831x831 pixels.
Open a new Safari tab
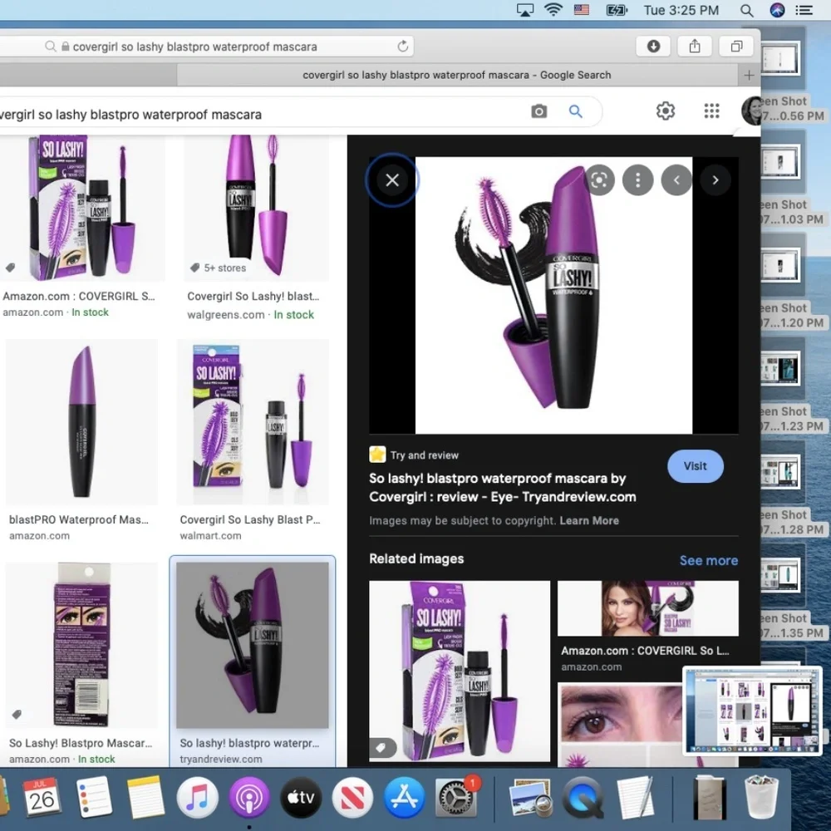tap(749, 76)
